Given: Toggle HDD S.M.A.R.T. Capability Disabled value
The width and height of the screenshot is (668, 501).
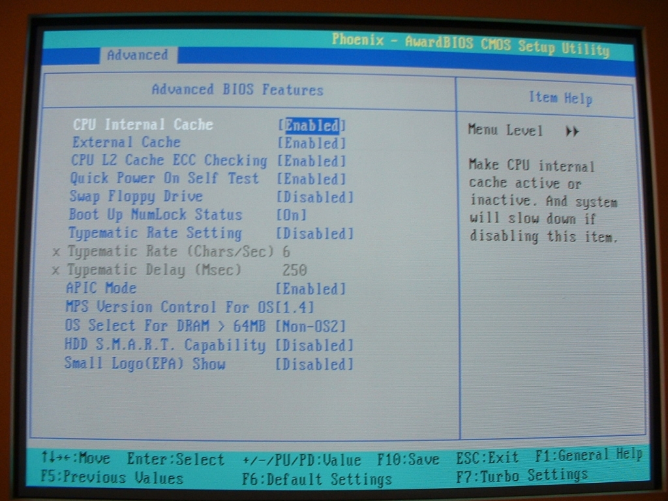Looking at the screenshot, I should (314, 346).
